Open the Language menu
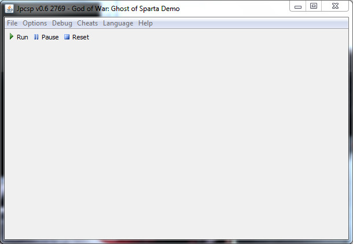This screenshot has height=244, width=353. point(118,23)
